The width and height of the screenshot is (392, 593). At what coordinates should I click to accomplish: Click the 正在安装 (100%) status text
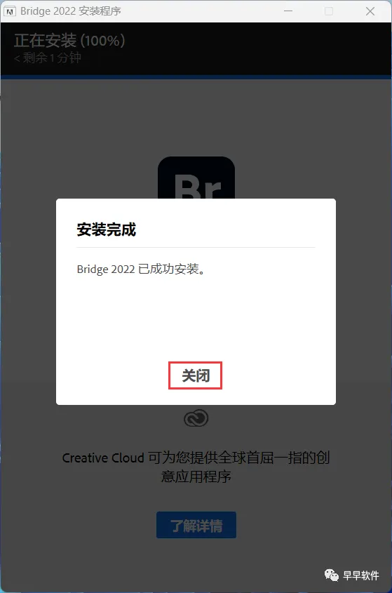coord(69,41)
